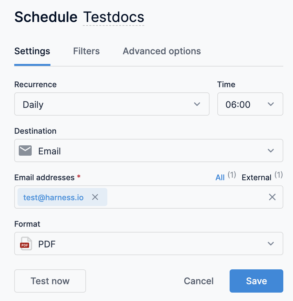The height and width of the screenshot is (301, 293).
Task: Click the envelope Email icon
Action: (25, 151)
